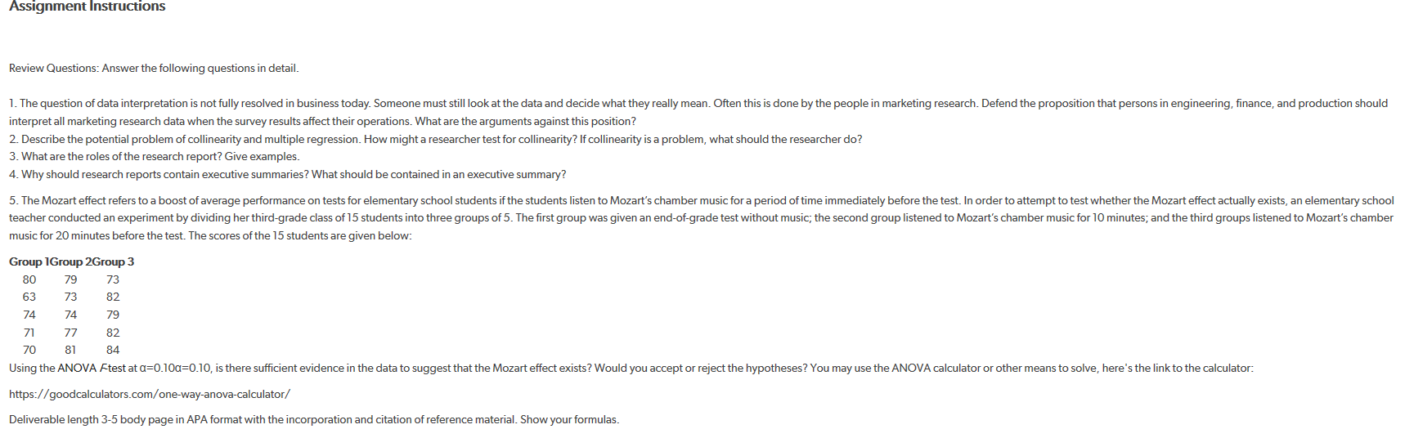
Task: Click the Group 3 score 84
Action: pyautogui.click(x=113, y=350)
